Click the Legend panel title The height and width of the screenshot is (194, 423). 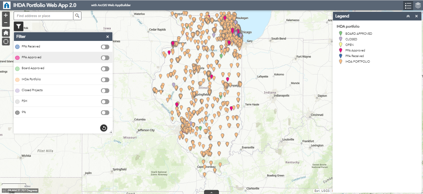(342, 16)
